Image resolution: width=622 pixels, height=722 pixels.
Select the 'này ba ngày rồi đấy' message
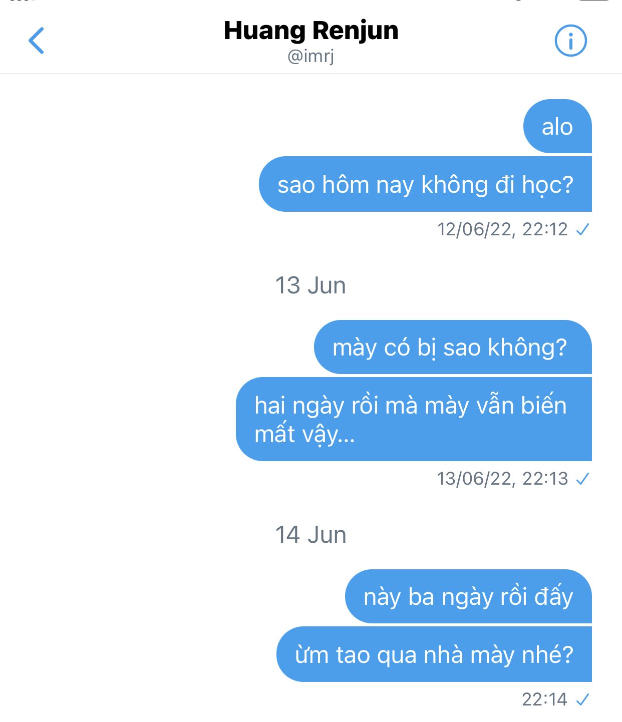(468, 597)
